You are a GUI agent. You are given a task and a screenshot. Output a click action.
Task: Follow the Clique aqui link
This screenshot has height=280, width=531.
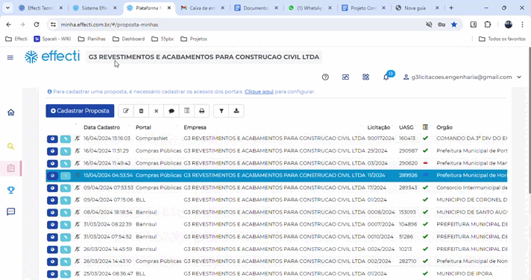(x=259, y=92)
